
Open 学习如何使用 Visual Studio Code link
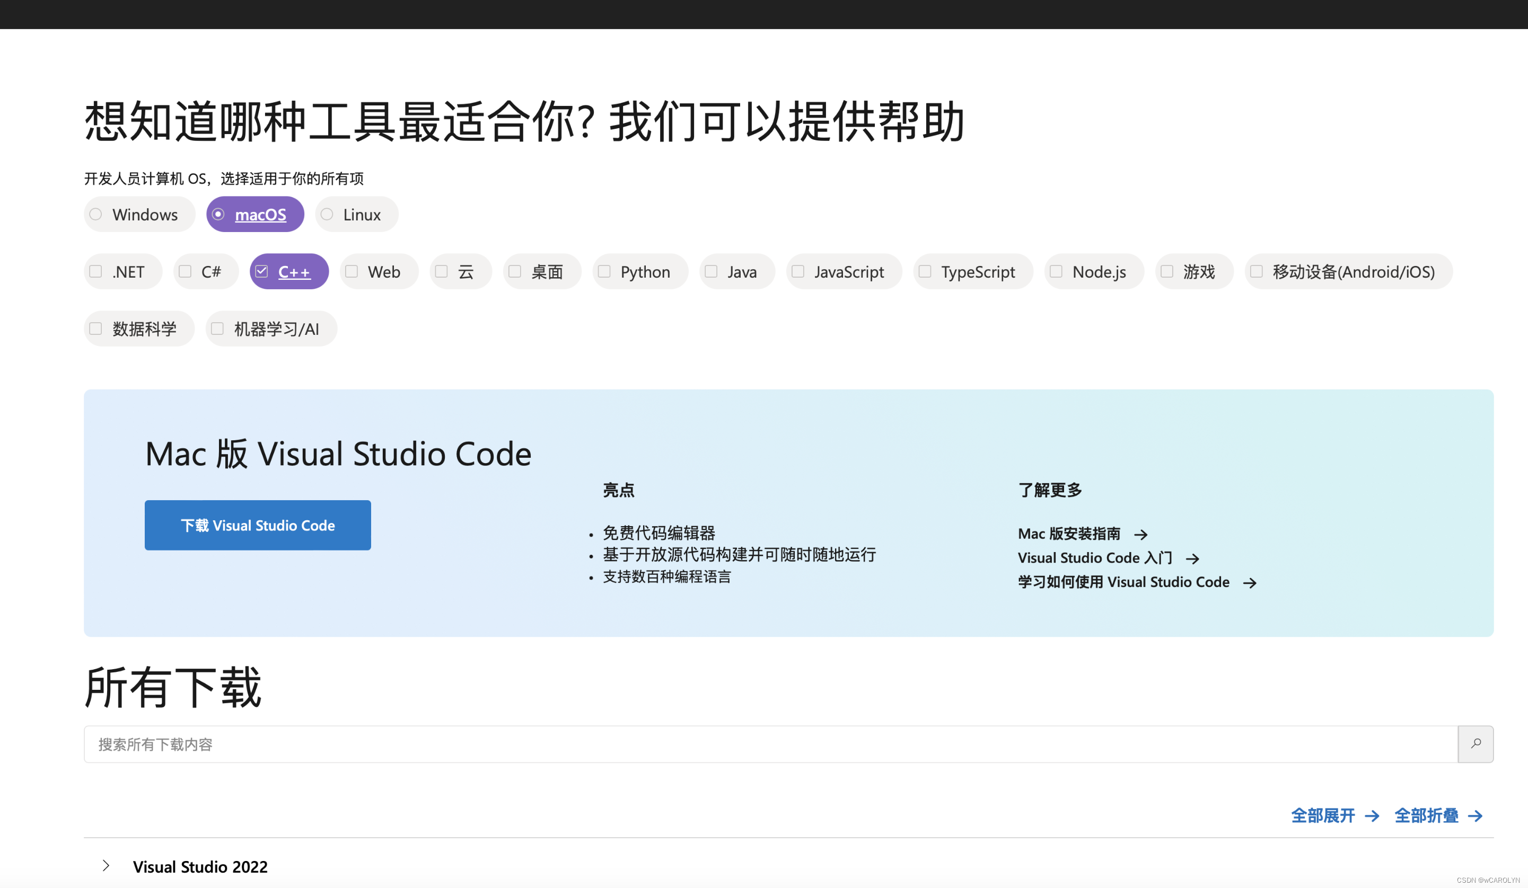click(x=1123, y=582)
